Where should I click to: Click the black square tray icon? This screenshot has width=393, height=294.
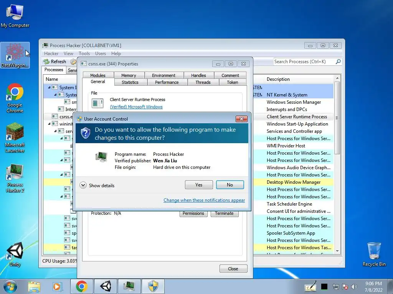[x=324, y=287]
